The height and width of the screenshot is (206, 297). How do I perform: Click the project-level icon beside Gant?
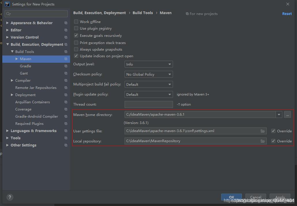66,73
